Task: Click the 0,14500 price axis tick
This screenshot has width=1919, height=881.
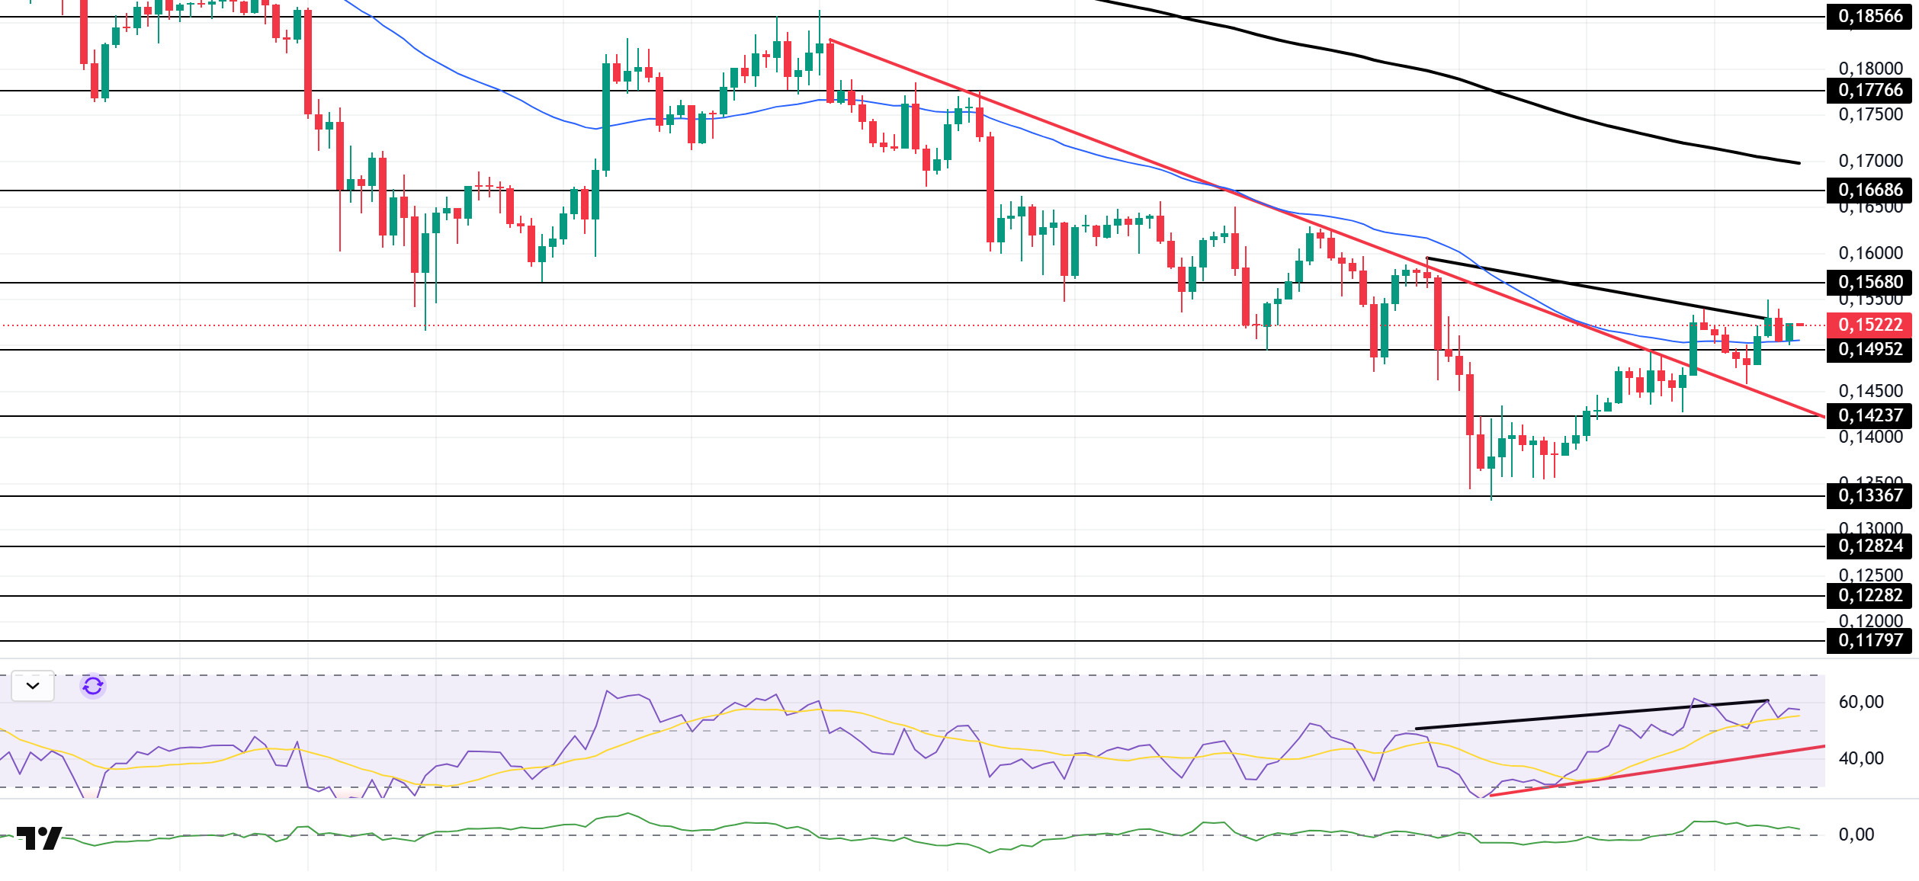Action: [x=1870, y=391]
